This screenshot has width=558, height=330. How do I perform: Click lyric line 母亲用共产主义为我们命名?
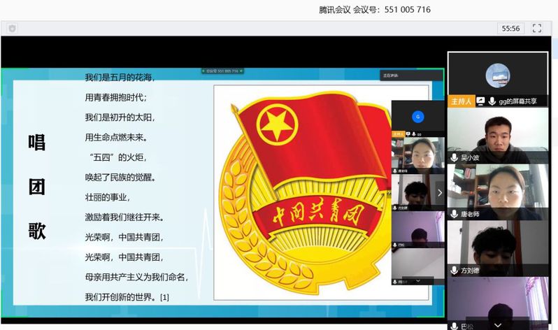[136, 277]
